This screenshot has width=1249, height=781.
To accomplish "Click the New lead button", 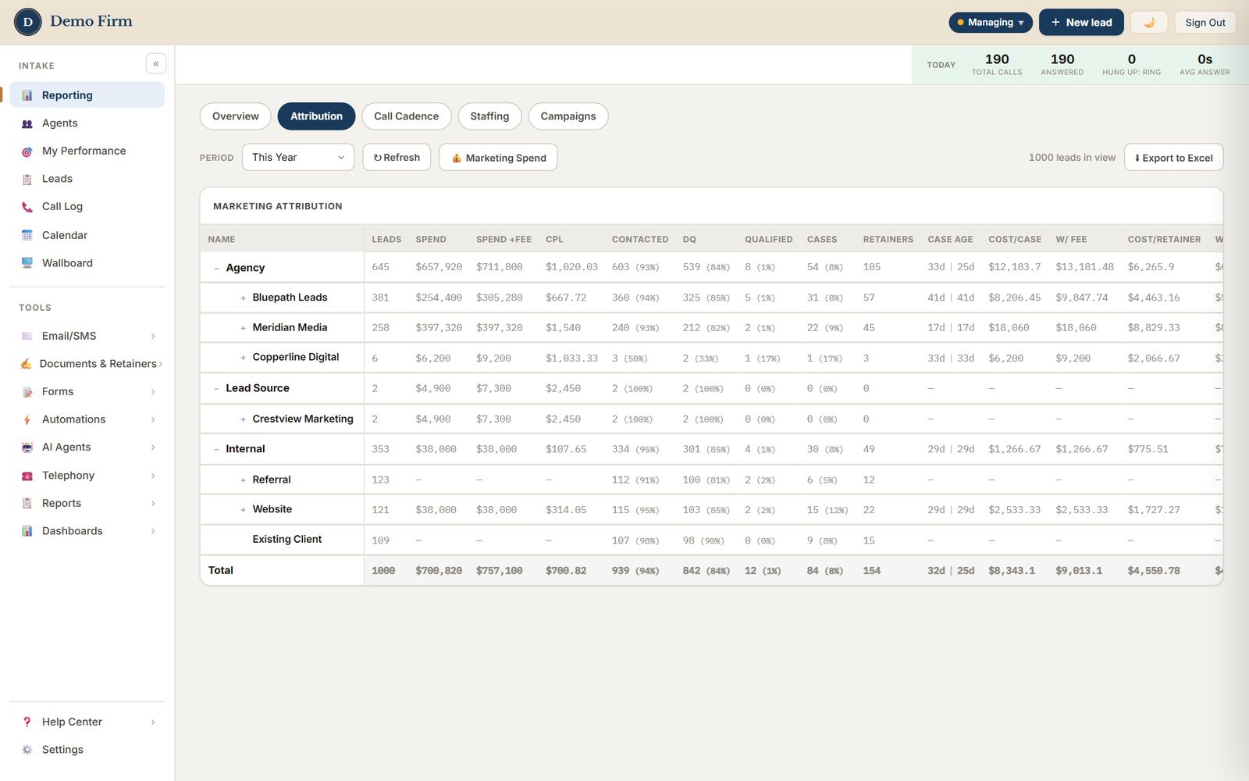I will pyautogui.click(x=1081, y=23).
